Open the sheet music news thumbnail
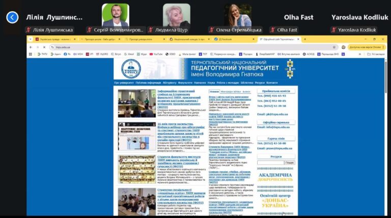 click(x=137, y=170)
